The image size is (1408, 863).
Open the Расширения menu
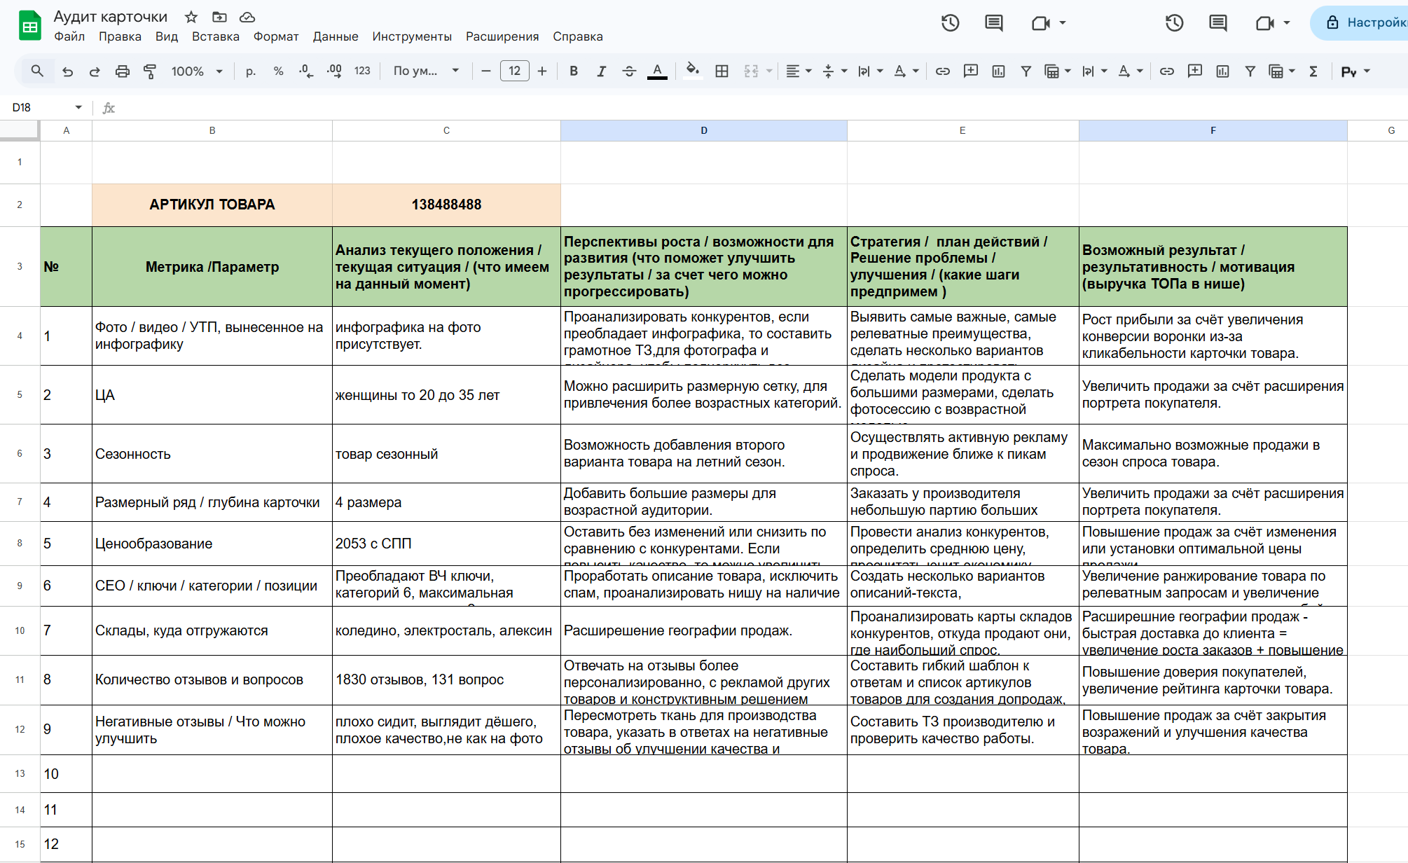coord(502,36)
